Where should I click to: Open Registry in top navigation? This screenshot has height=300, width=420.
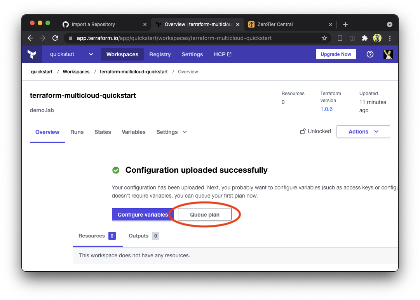[x=160, y=54]
